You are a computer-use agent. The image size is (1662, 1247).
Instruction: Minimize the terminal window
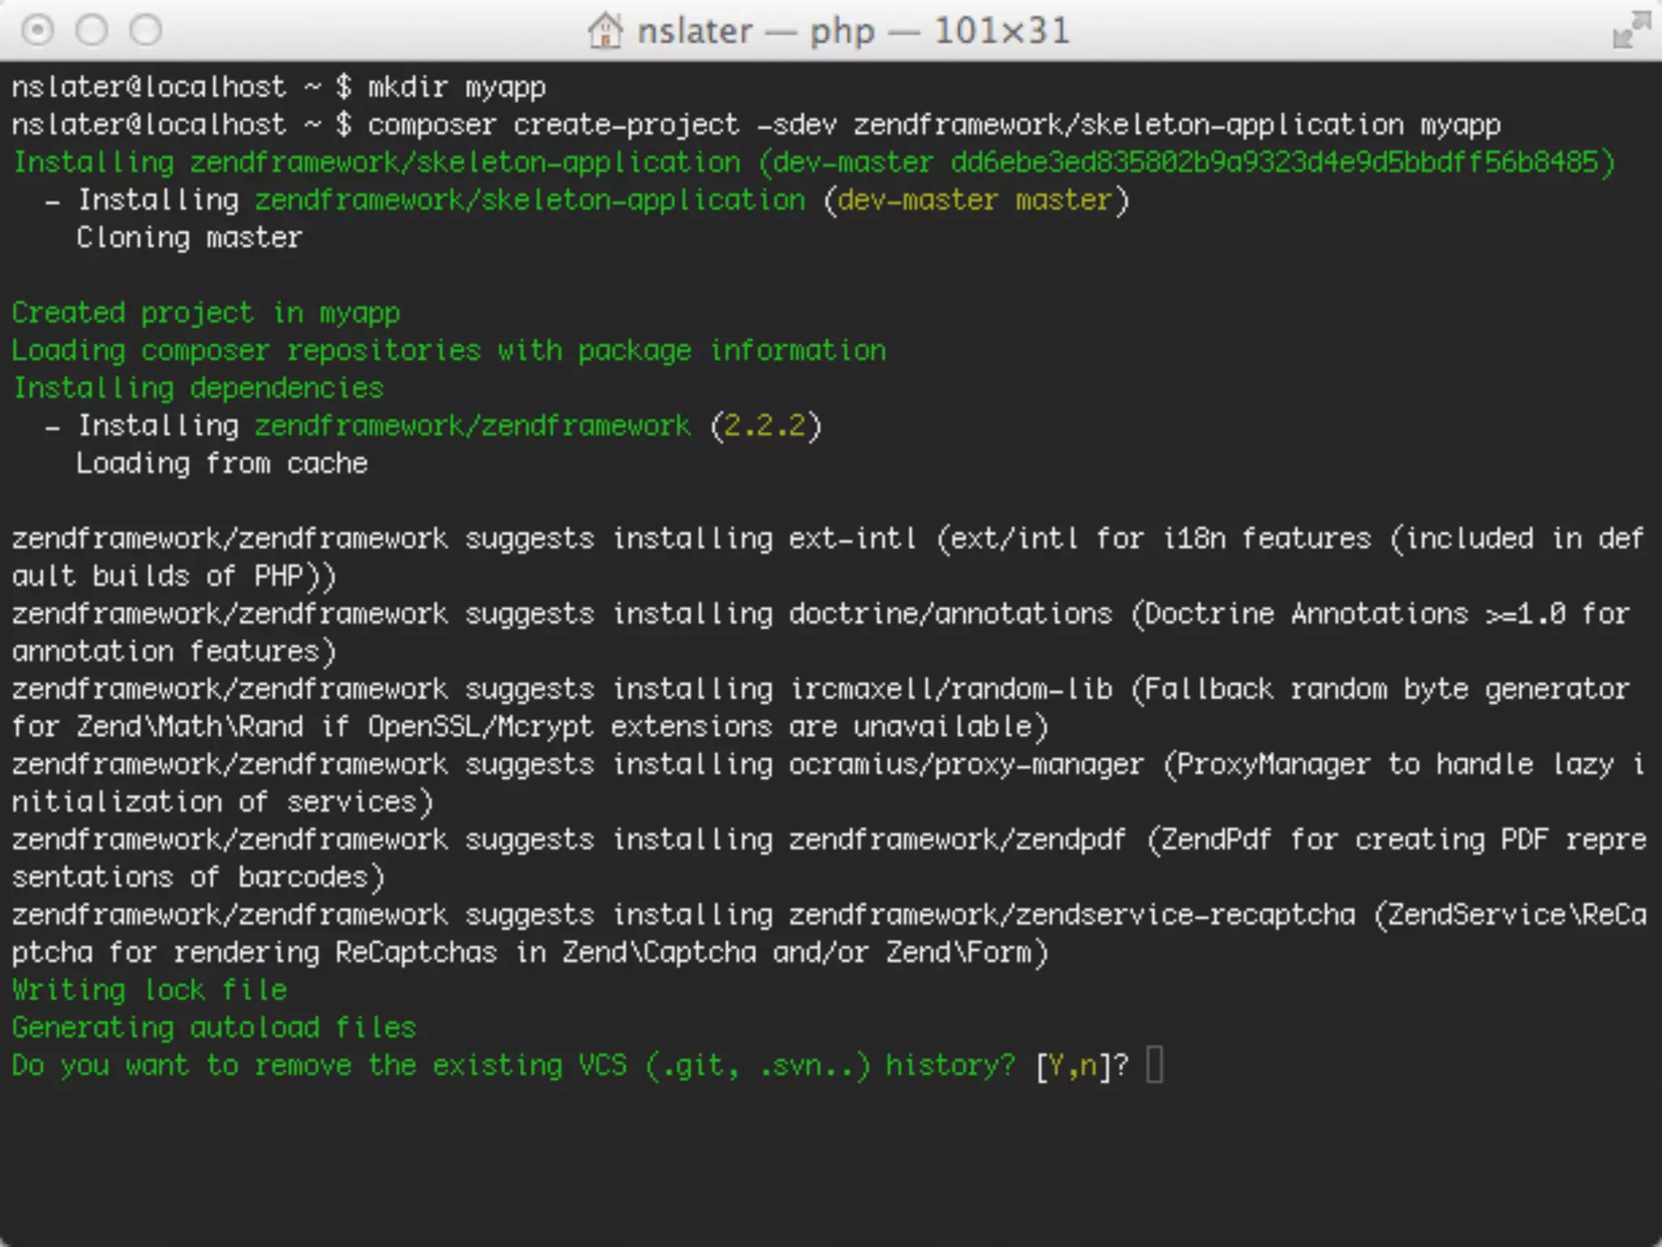[x=92, y=31]
